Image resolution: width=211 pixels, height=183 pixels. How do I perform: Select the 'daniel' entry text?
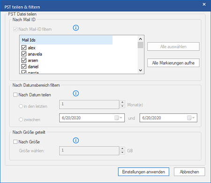pyautogui.click(x=33, y=67)
